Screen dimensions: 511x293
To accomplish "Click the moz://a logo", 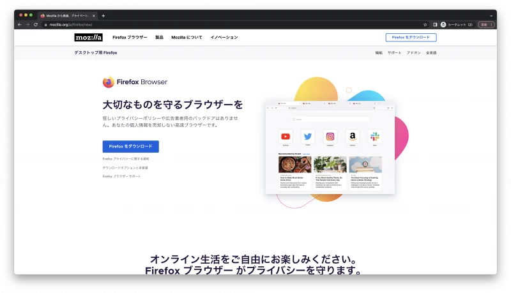I will 88,38.
